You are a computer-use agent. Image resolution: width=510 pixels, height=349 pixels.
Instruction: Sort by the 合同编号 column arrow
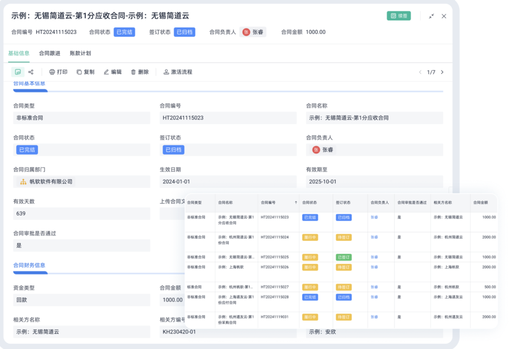[296, 203]
